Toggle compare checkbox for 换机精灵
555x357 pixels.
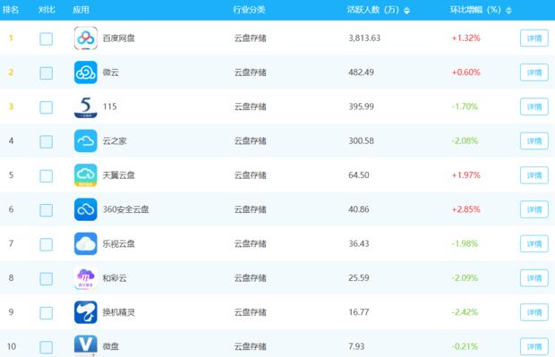46,313
